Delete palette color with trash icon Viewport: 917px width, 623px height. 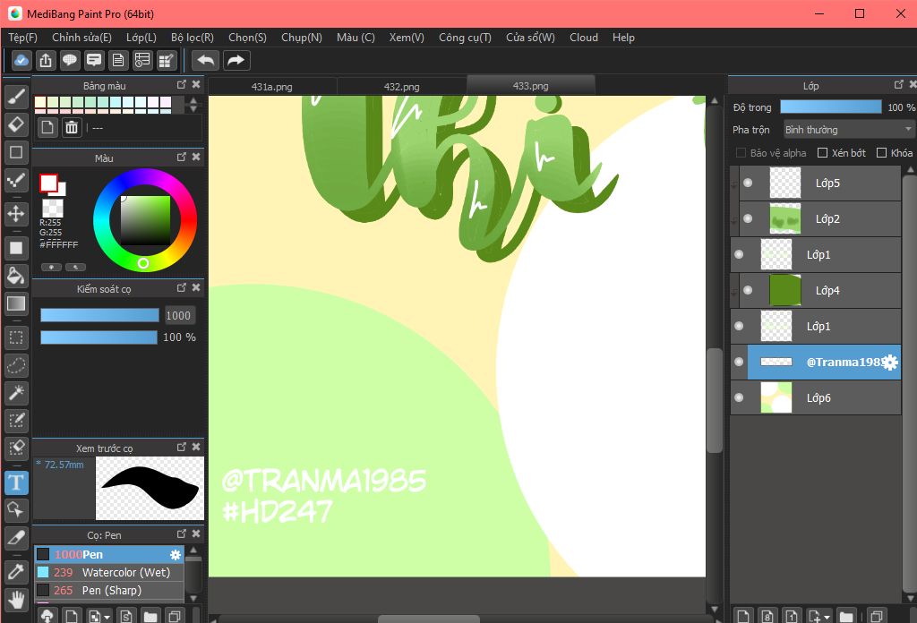pos(72,127)
